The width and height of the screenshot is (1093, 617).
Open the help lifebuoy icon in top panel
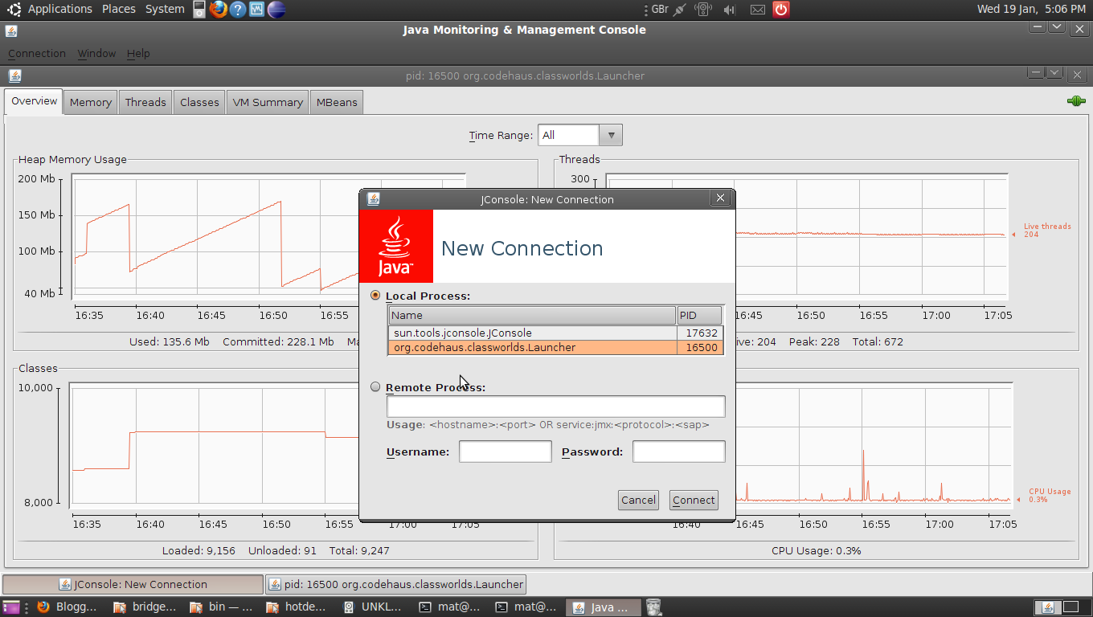[237, 10]
